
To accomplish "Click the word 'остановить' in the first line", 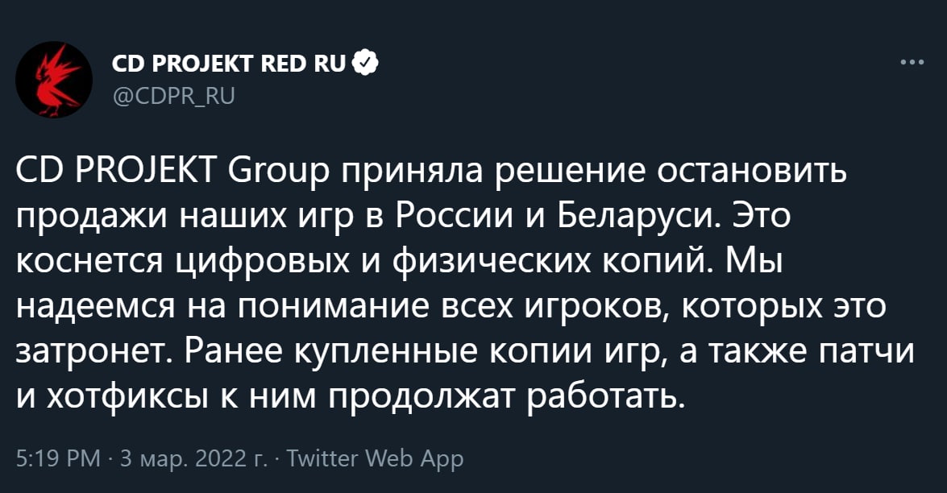I will 751,172.
